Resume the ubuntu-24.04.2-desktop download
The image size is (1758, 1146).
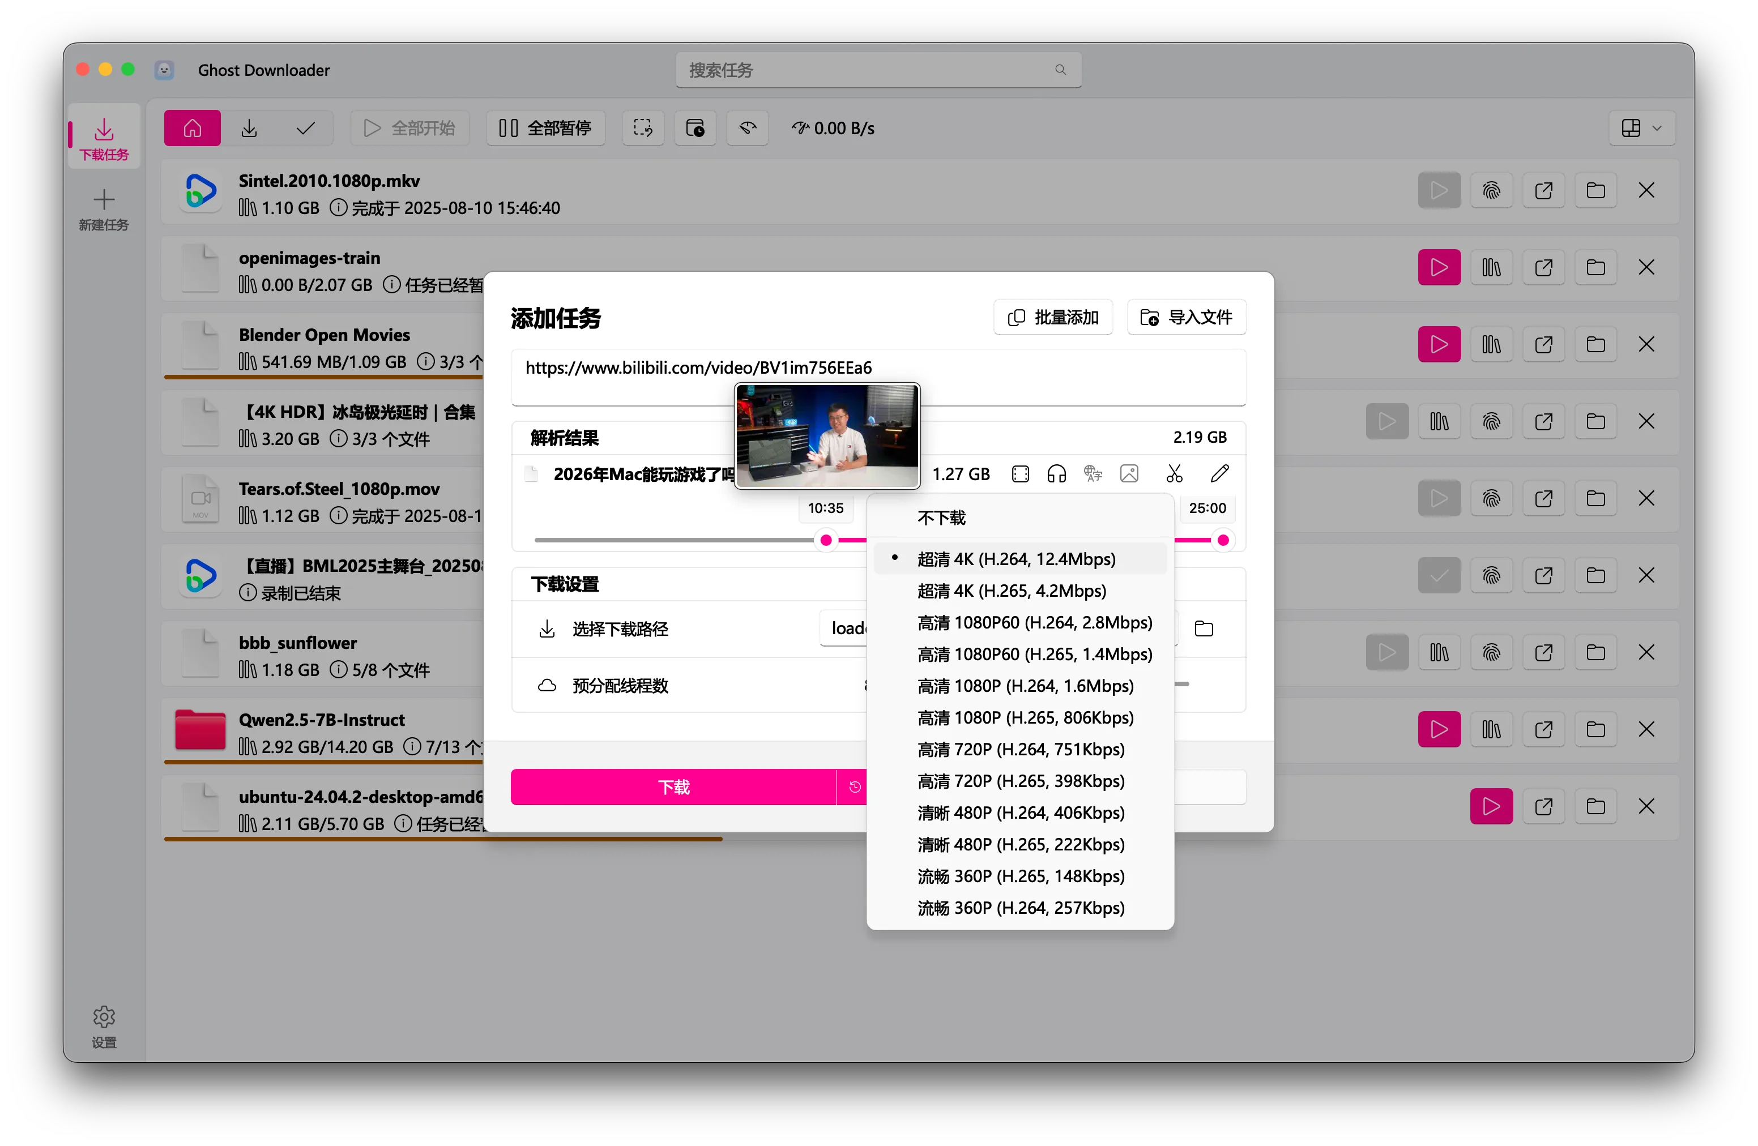click(1491, 806)
